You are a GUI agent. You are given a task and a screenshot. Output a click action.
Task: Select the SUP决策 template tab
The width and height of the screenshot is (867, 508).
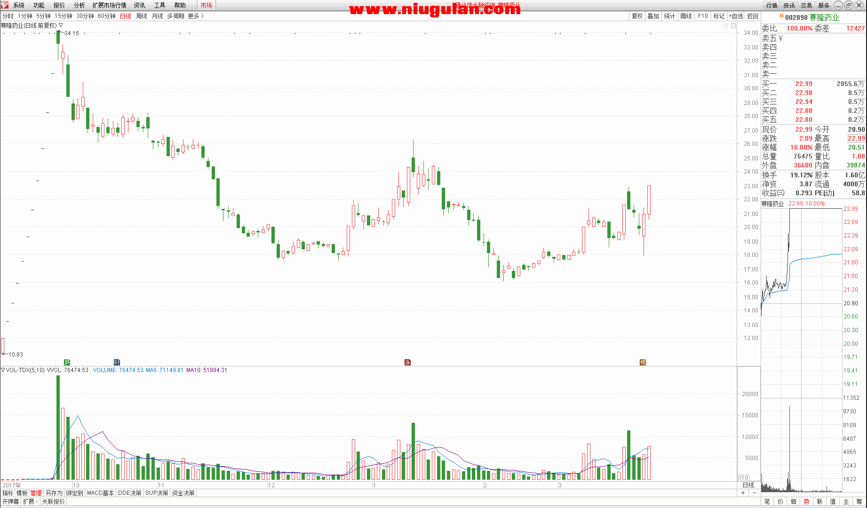(x=157, y=493)
